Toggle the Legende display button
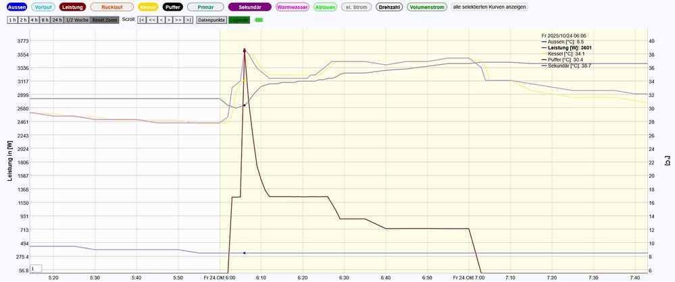675x282 pixels. (239, 20)
